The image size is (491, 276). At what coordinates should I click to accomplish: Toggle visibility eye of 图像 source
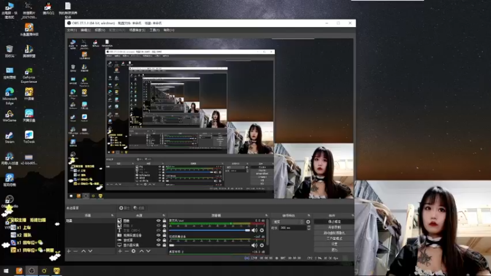158,221
